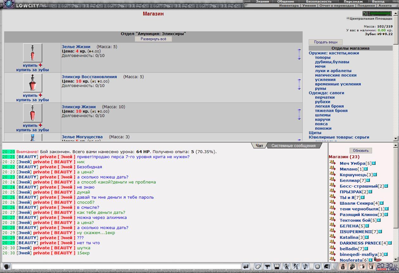
Task: Click private-message arrow icon next to Меч Умбра
Action: click(x=332, y=163)
